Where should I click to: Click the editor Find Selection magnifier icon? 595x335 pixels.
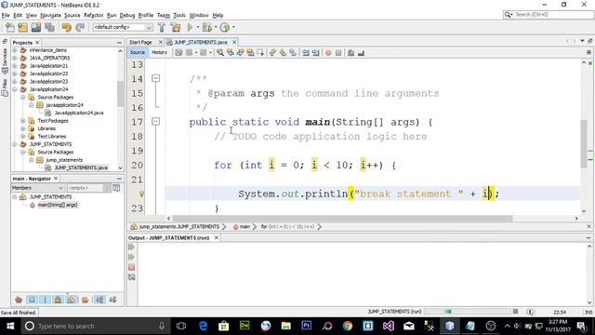pyautogui.click(x=220, y=53)
